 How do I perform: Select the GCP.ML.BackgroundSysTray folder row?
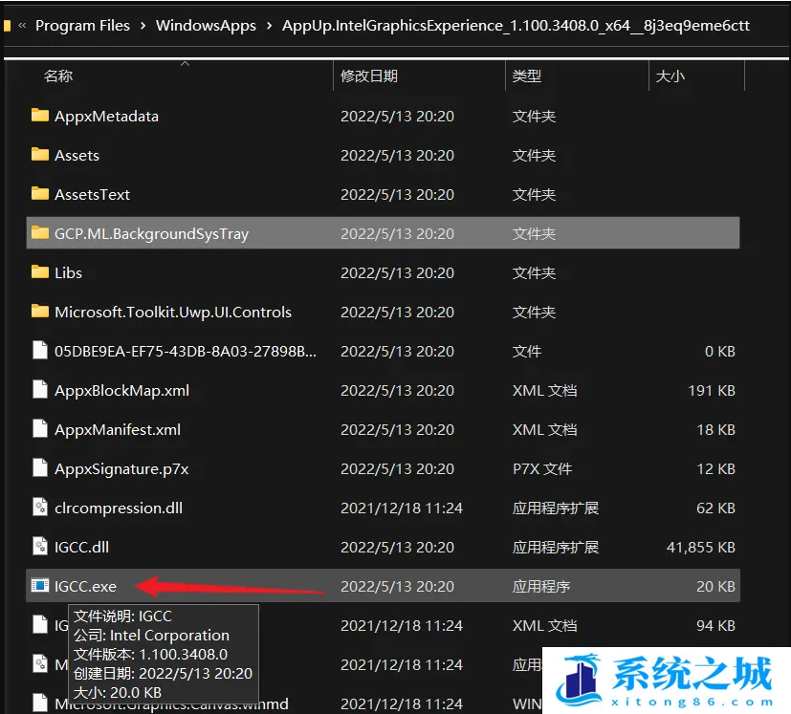pos(151,233)
